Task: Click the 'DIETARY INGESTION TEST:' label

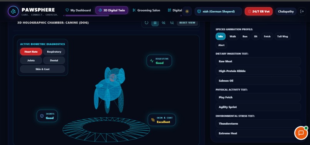Action: click(x=232, y=53)
